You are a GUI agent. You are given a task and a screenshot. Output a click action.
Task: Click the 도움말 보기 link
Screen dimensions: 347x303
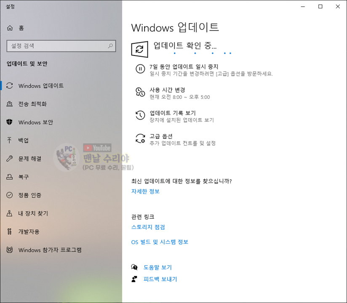(157, 267)
